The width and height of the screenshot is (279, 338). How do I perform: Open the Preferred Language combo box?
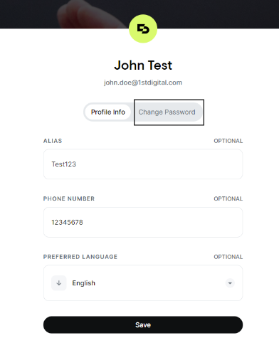pos(143,282)
